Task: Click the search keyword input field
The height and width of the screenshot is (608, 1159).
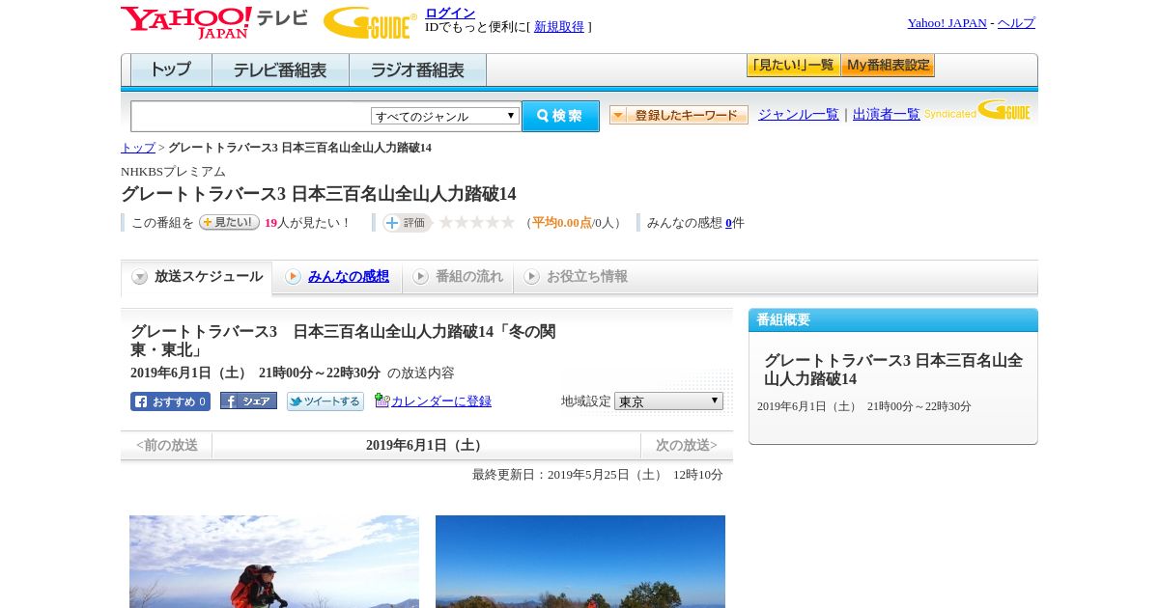Action: 250,116
